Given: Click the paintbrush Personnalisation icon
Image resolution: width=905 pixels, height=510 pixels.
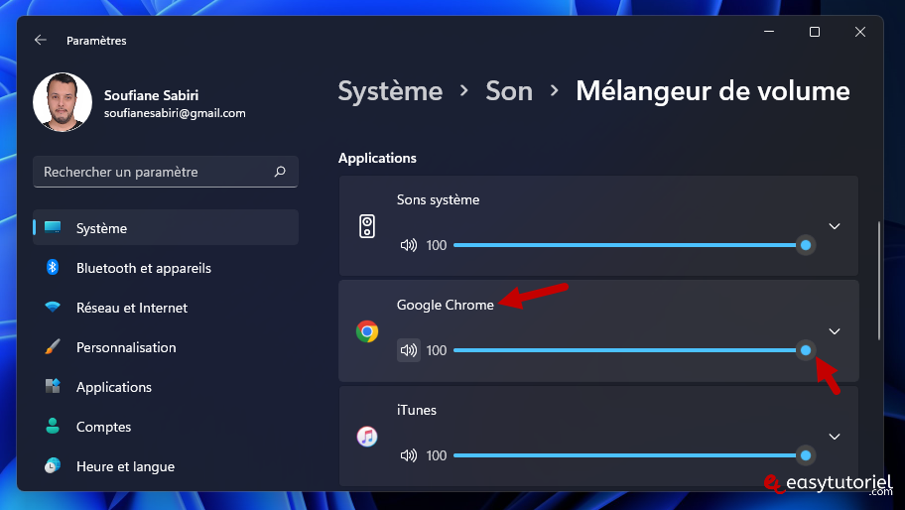Looking at the screenshot, I should [x=53, y=346].
